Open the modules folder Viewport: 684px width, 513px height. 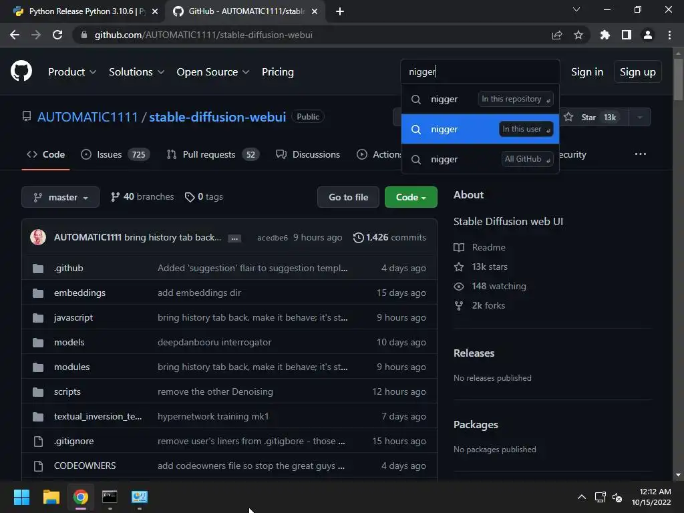tap(72, 367)
